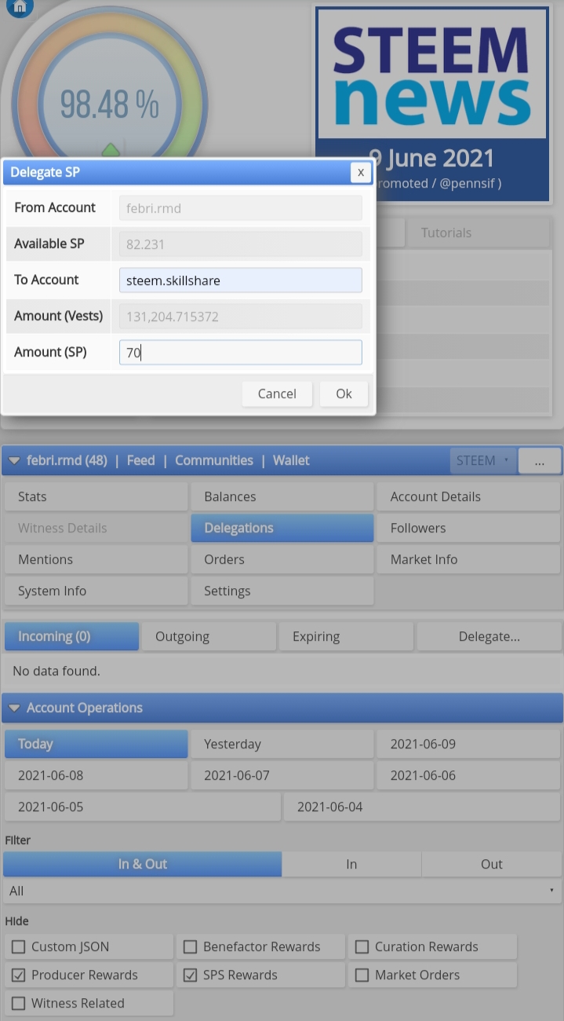Select date 2021-06-06
The image size is (564, 1021).
(x=468, y=775)
